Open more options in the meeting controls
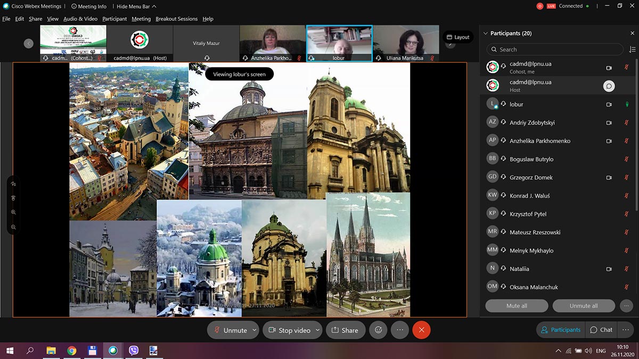The height and width of the screenshot is (359, 639). (400, 330)
